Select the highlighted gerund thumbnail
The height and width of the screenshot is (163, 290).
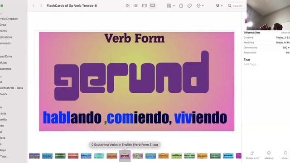pos(125,156)
